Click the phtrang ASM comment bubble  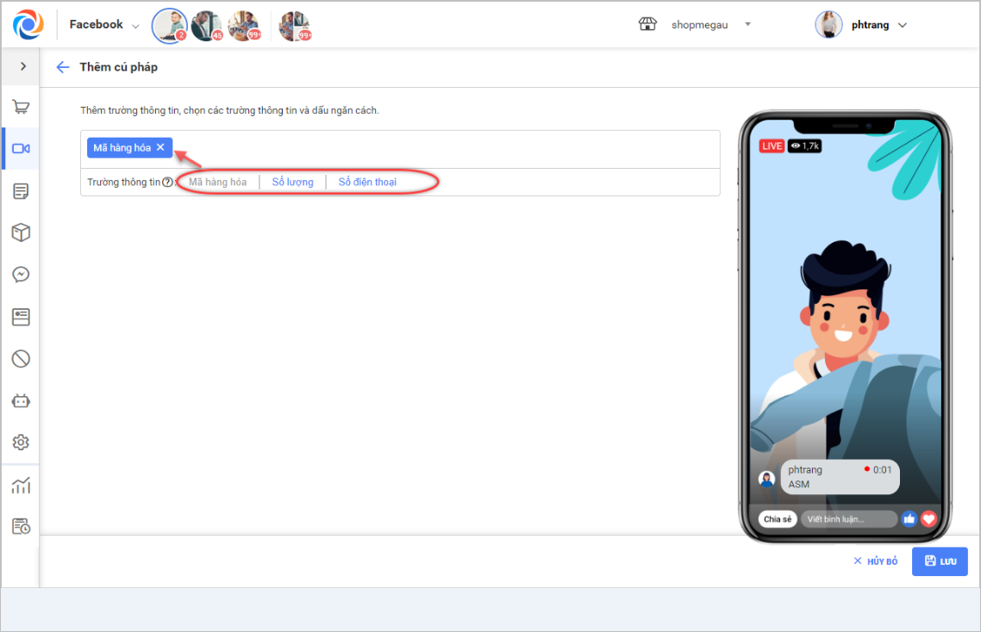pyautogui.click(x=840, y=477)
